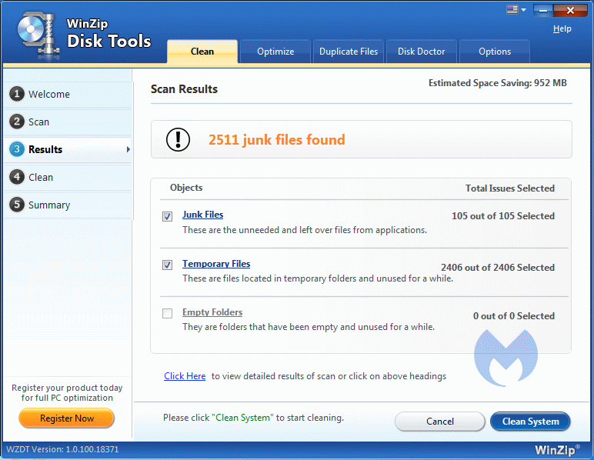Click the step 4 Clean number icon

coord(16,177)
